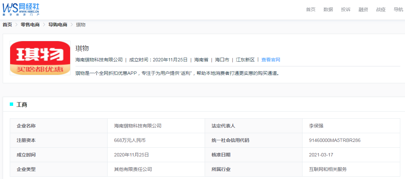This screenshot has height=179, width=405.
Task: Click the 琪物 description sentence
Action: tap(177, 73)
